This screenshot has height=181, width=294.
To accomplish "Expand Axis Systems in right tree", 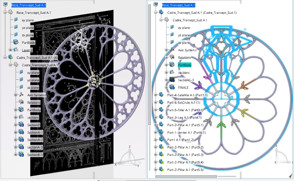I will point(166,50).
